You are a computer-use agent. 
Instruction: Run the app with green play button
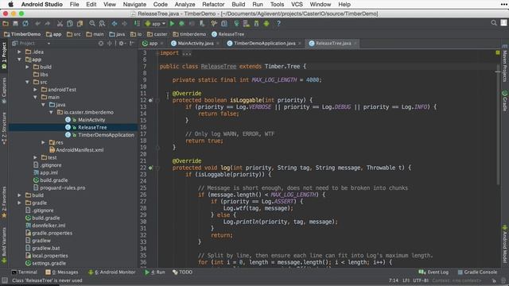coord(172,24)
